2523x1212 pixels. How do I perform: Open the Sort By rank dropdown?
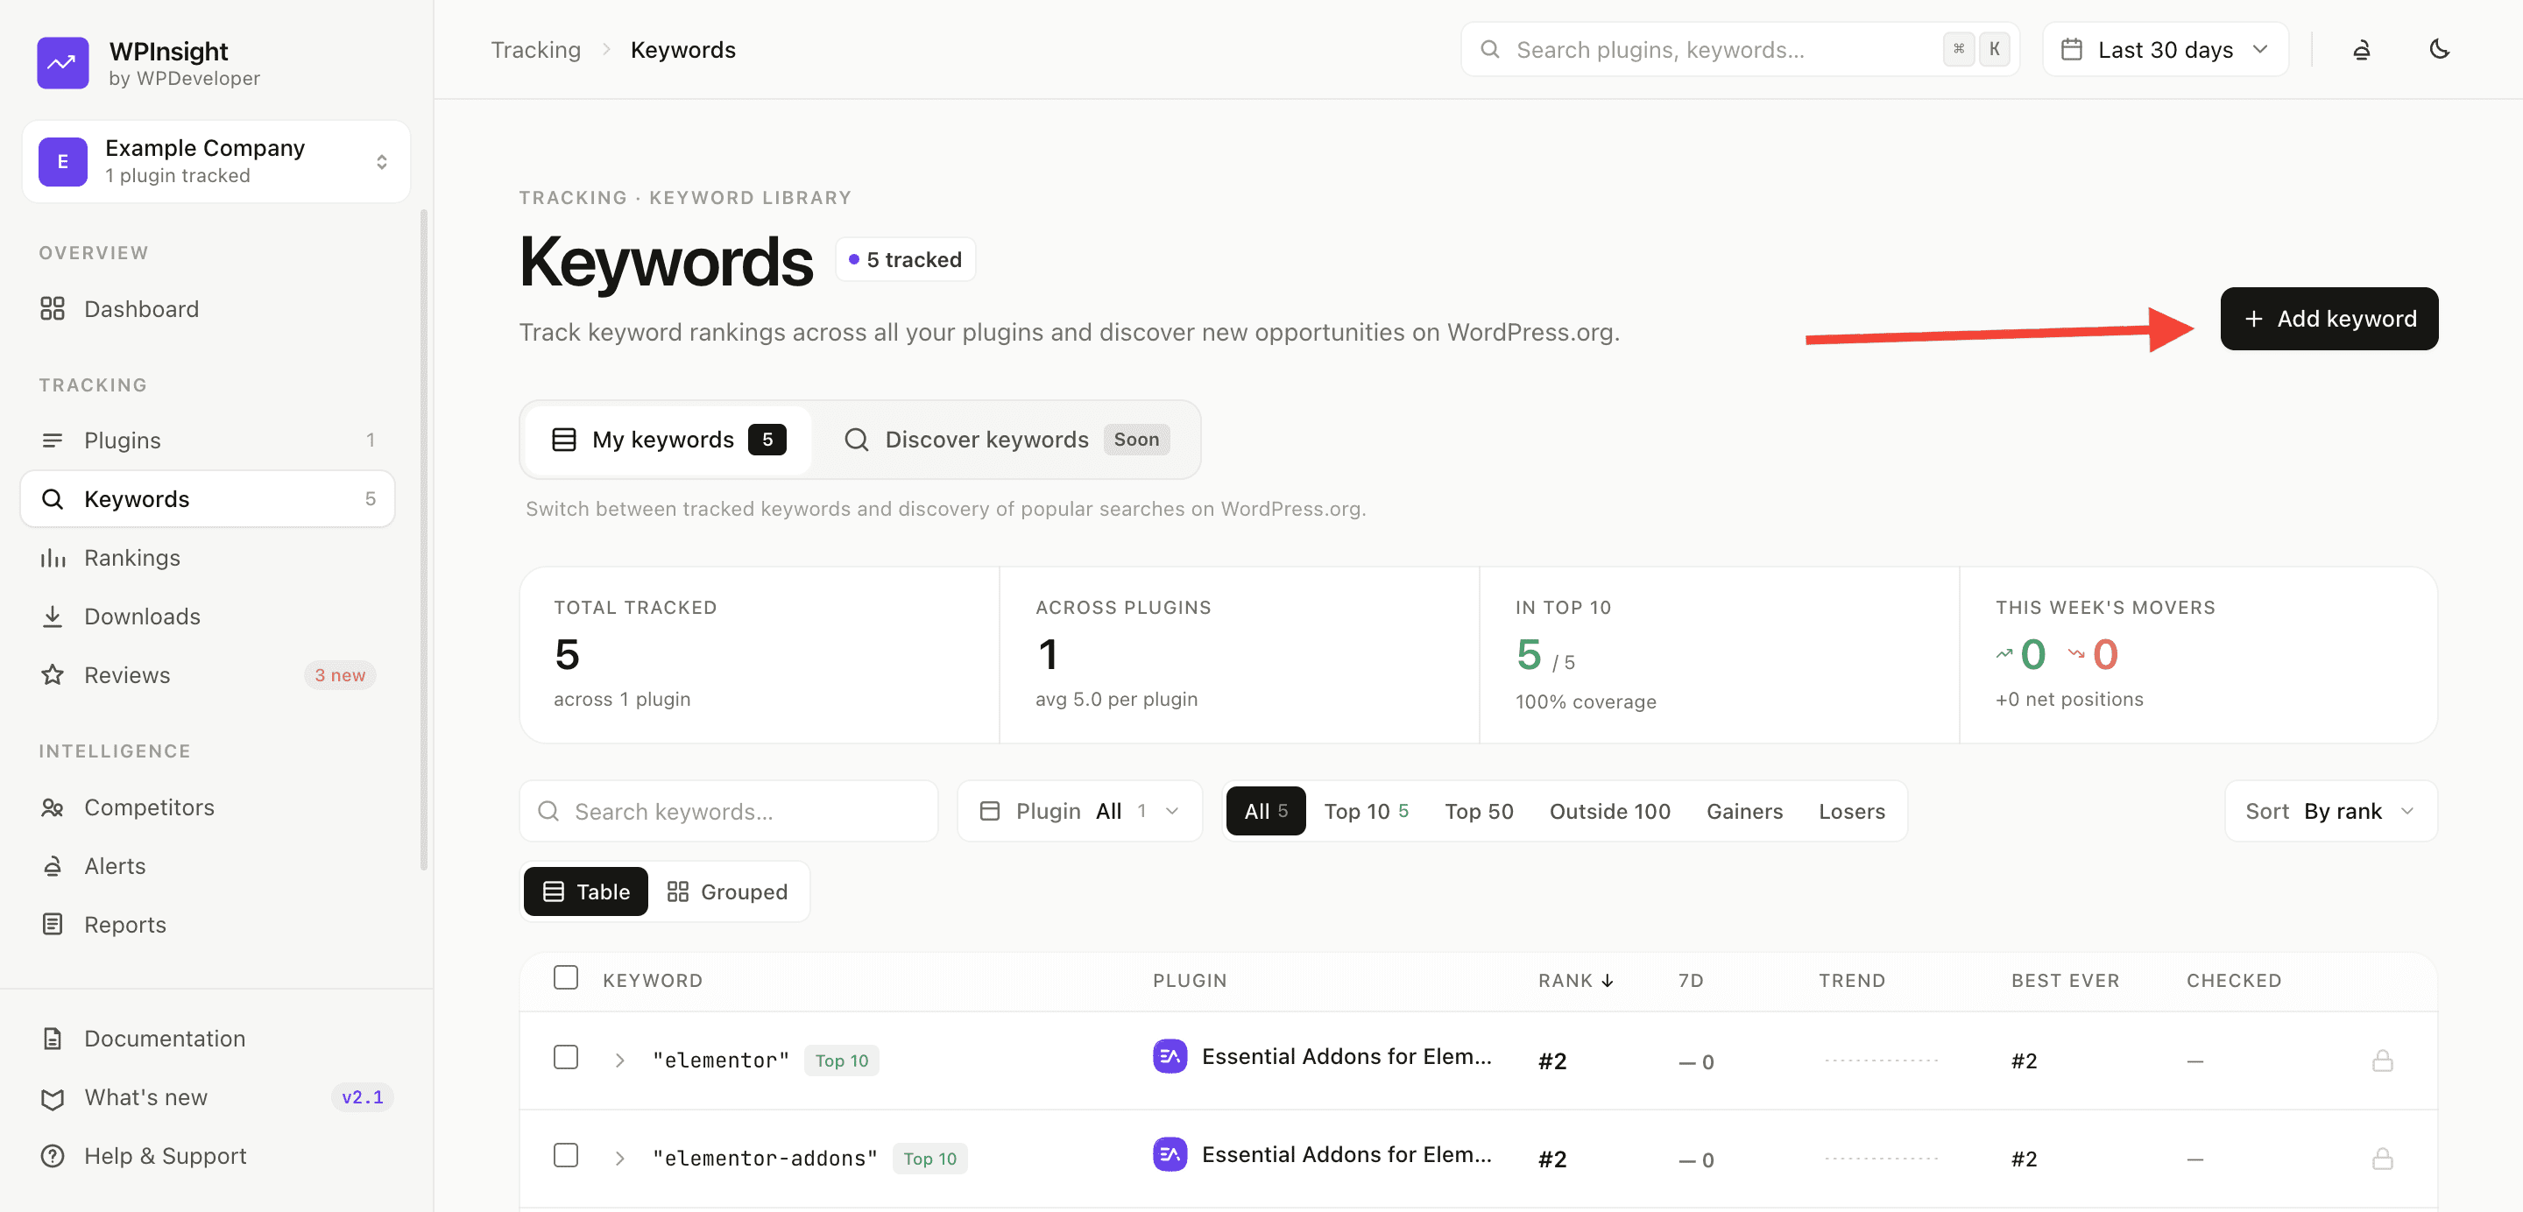(x=2330, y=812)
